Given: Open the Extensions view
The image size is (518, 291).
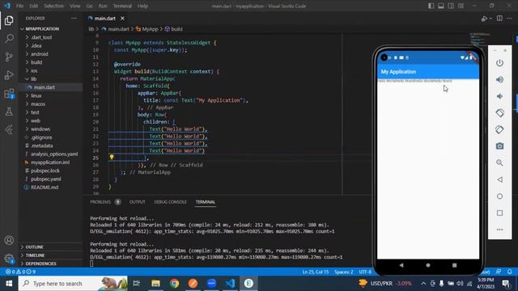Looking at the screenshot, I should click(9, 94).
